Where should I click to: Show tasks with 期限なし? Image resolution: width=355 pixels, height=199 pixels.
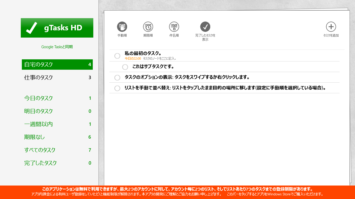(x=57, y=137)
